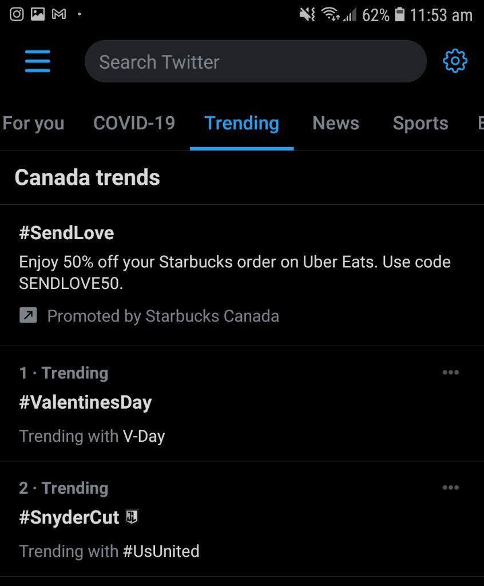Open more options for the #ValentinesDay trend

pyautogui.click(x=450, y=372)
